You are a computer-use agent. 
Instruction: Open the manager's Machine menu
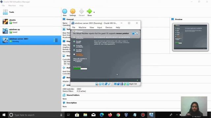12,6
